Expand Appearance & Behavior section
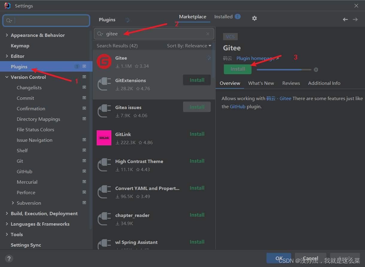The image size is (365, 267). 7,35
